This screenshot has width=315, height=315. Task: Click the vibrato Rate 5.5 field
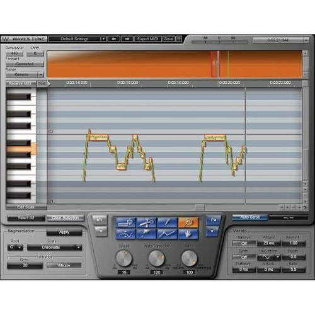point(294,270)
